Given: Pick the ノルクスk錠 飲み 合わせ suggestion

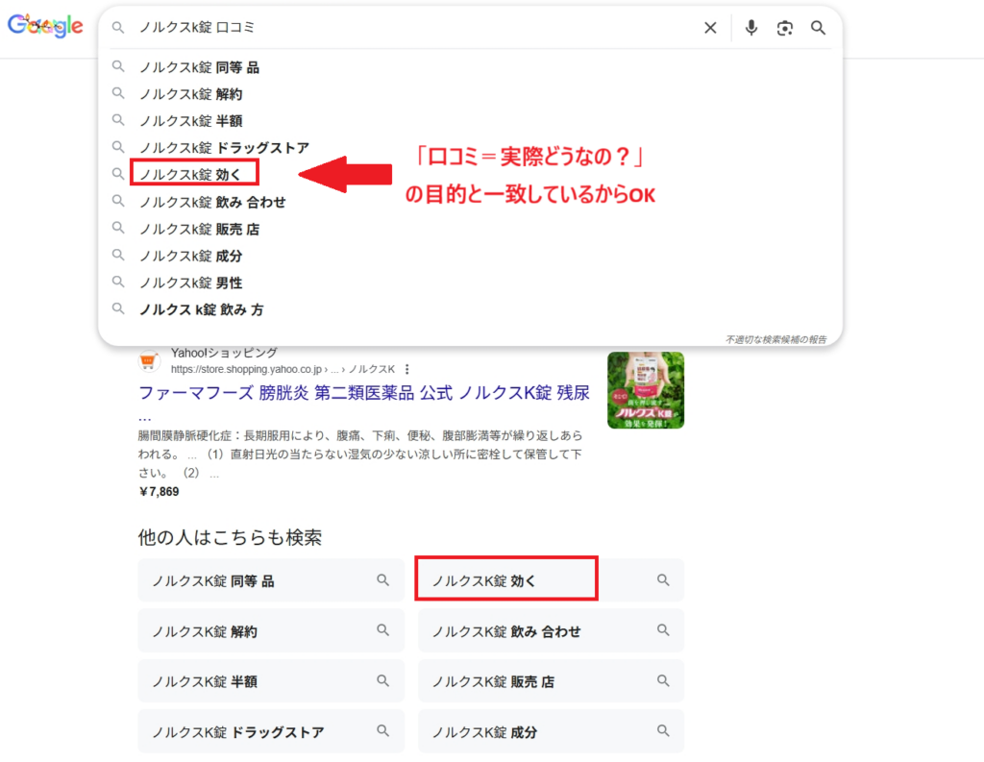Looking at the screenshot, I should (212, 202).
